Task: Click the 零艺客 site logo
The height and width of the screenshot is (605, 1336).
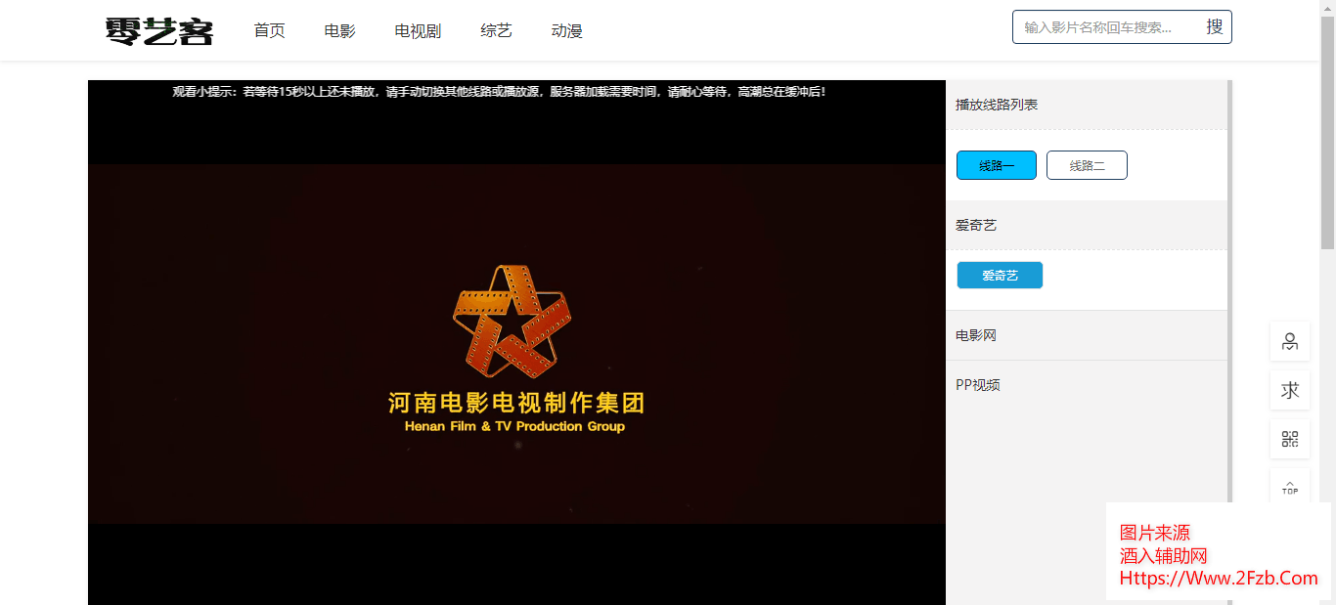Action: pos(158,31)
